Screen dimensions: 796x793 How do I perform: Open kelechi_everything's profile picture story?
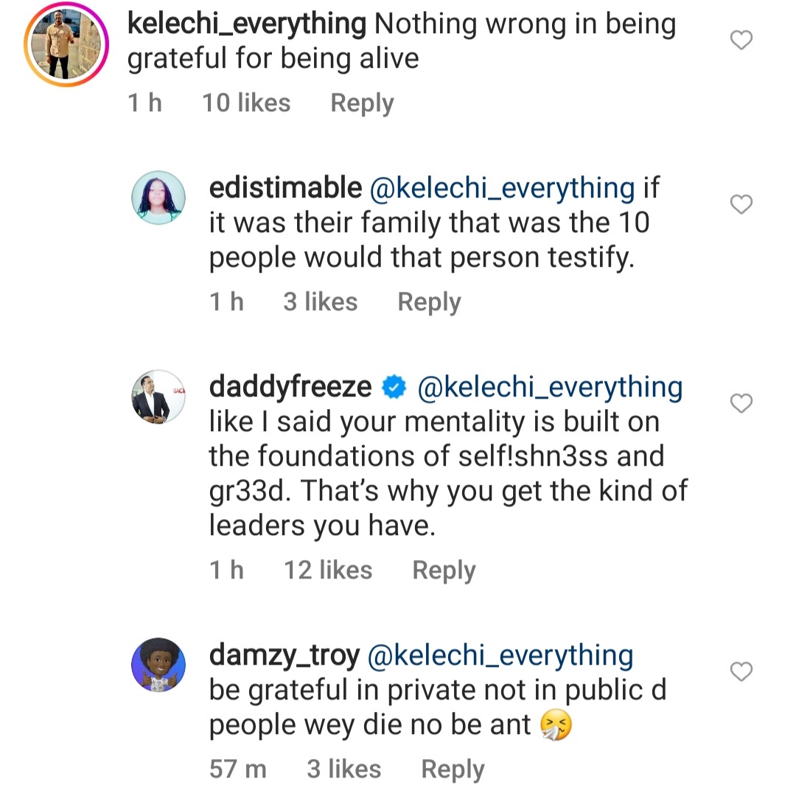coord(66,44)
